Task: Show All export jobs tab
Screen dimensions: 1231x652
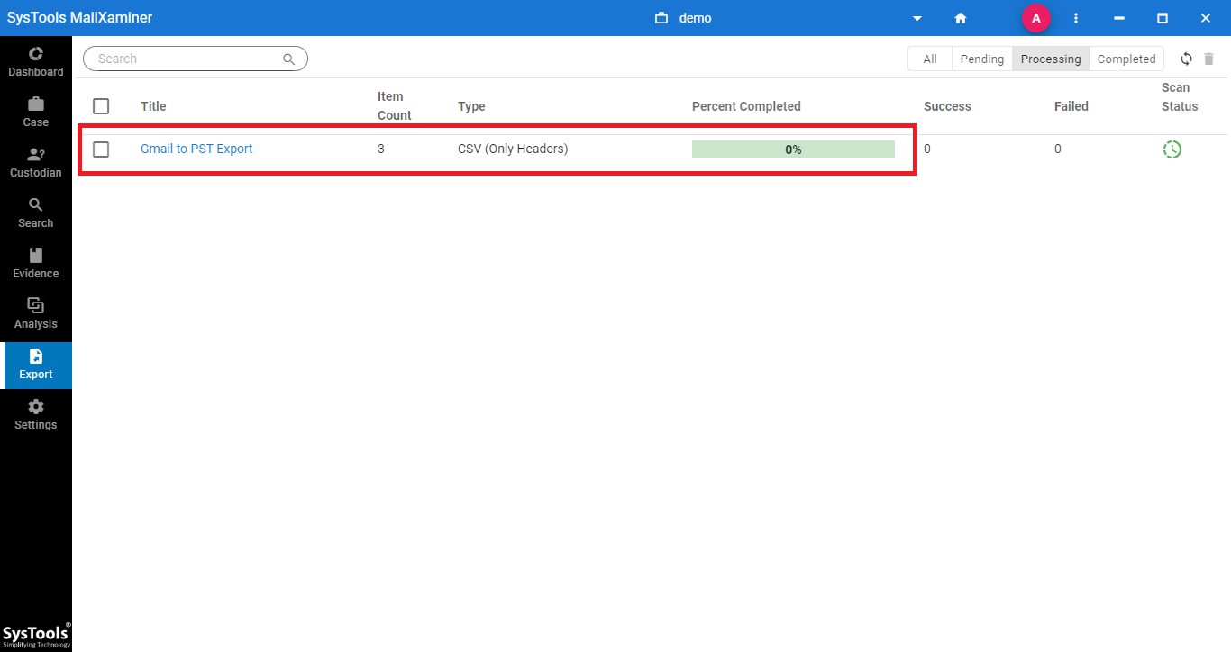Action: coord(930,59)
